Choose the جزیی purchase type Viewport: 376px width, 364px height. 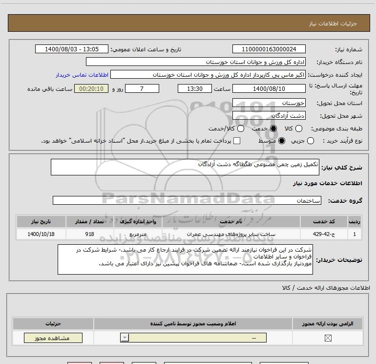tap(310, 141)
